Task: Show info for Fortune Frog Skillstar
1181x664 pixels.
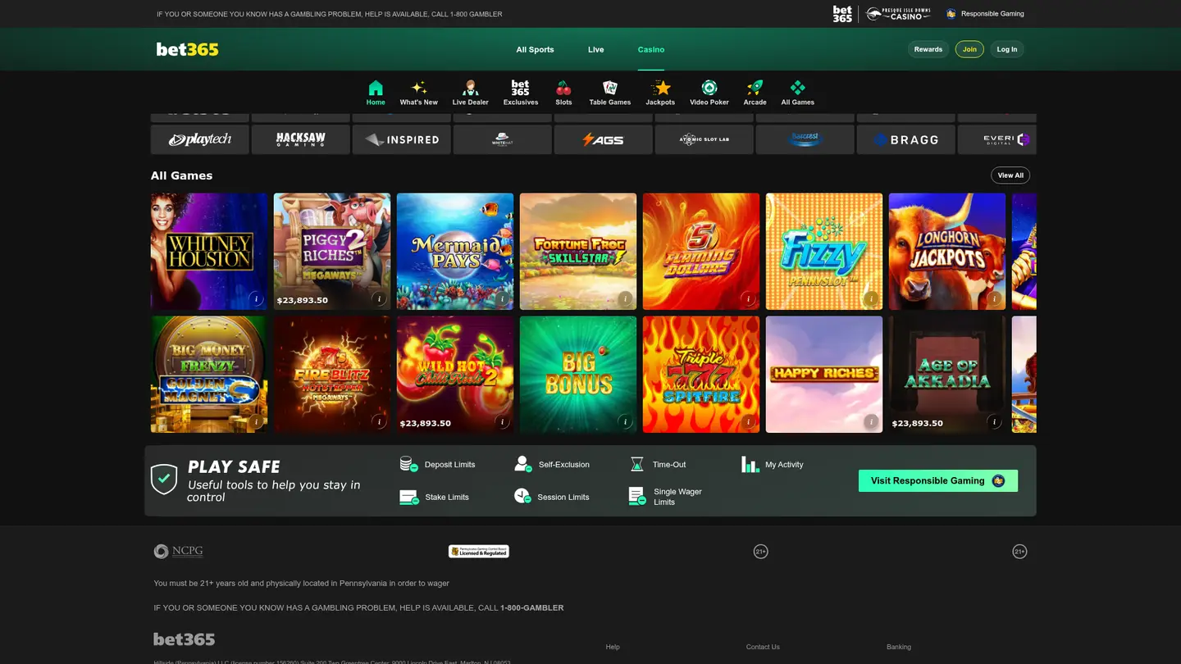Action: (x=625, y=299)
